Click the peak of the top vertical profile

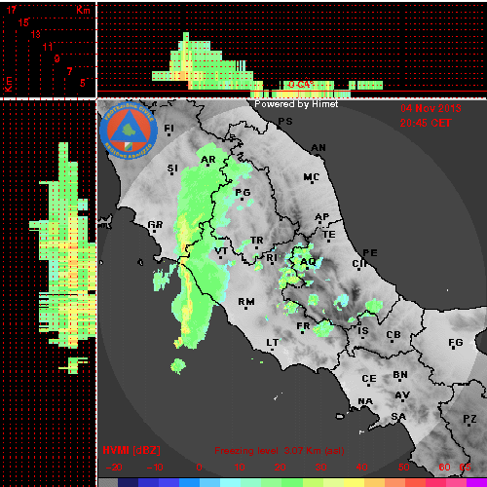[x=186, y=33]
